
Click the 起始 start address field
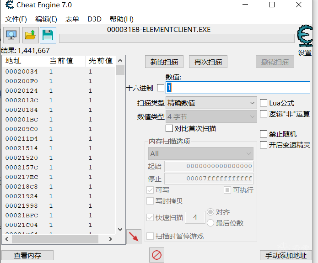point(209,166)
